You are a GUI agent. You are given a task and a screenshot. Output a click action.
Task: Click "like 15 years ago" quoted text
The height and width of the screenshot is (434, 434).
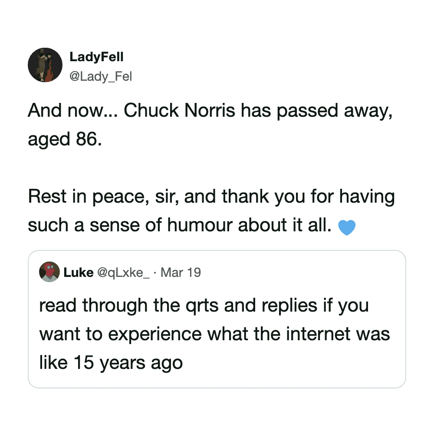pos(111,362)
